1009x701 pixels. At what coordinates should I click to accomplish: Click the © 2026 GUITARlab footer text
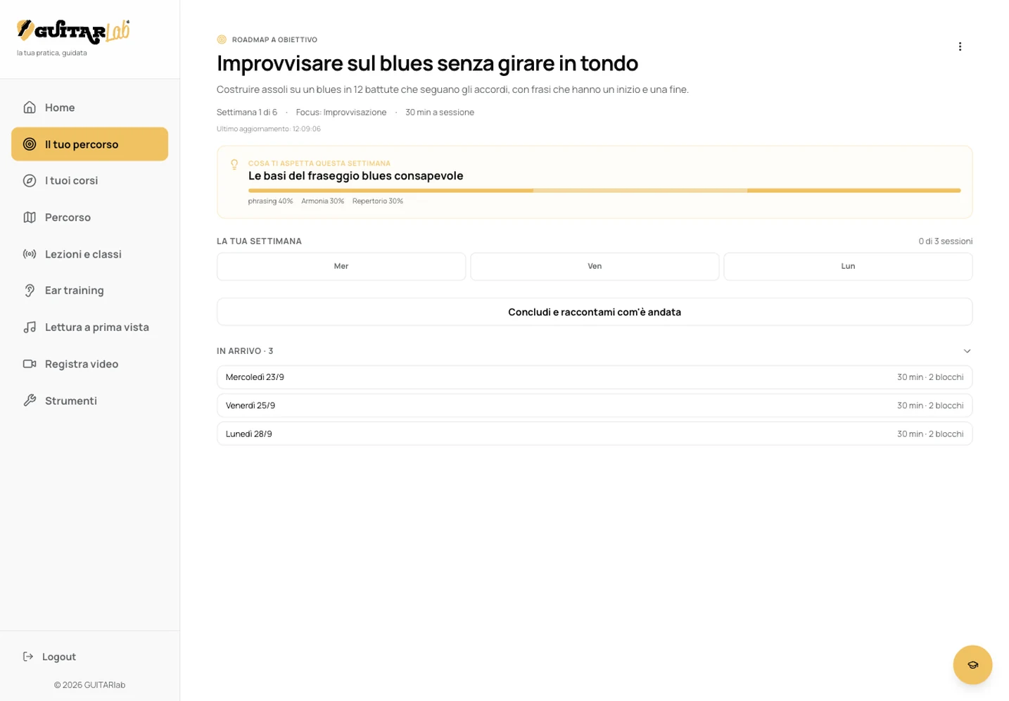click(89, 685)
